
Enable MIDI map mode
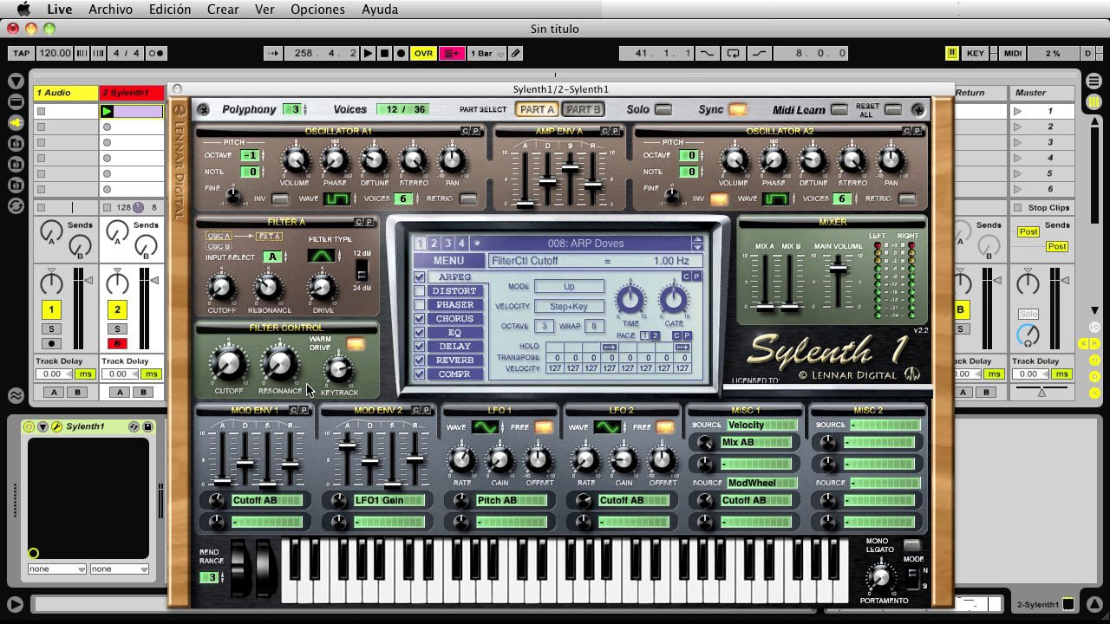[1012, 53]
